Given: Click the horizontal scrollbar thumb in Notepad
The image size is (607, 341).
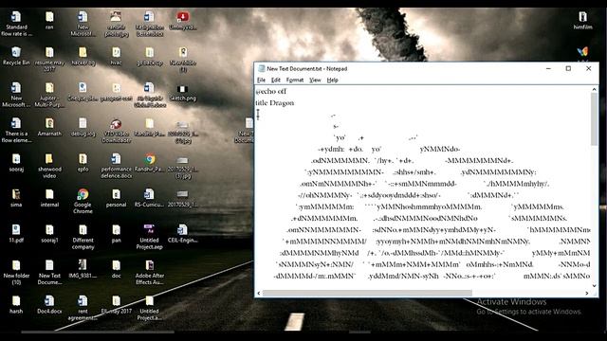Looking at the screenshot, I should click(367, 293).
